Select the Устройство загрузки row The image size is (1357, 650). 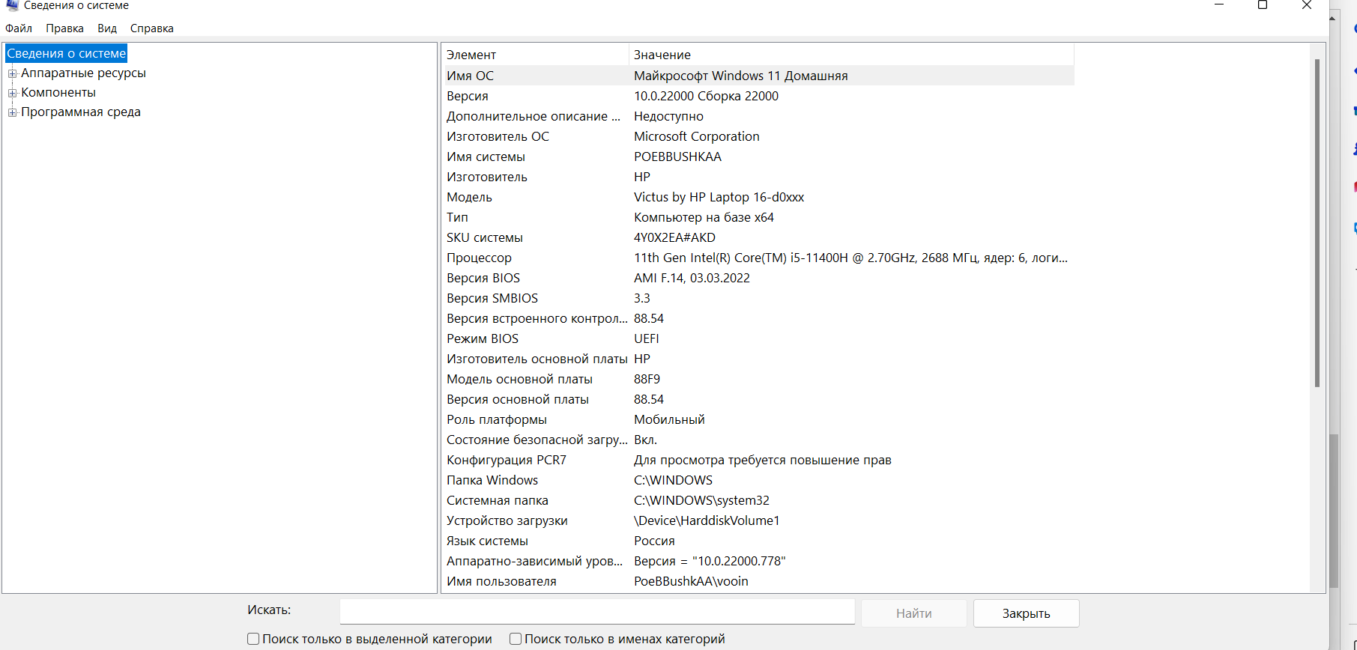(759, 520)
